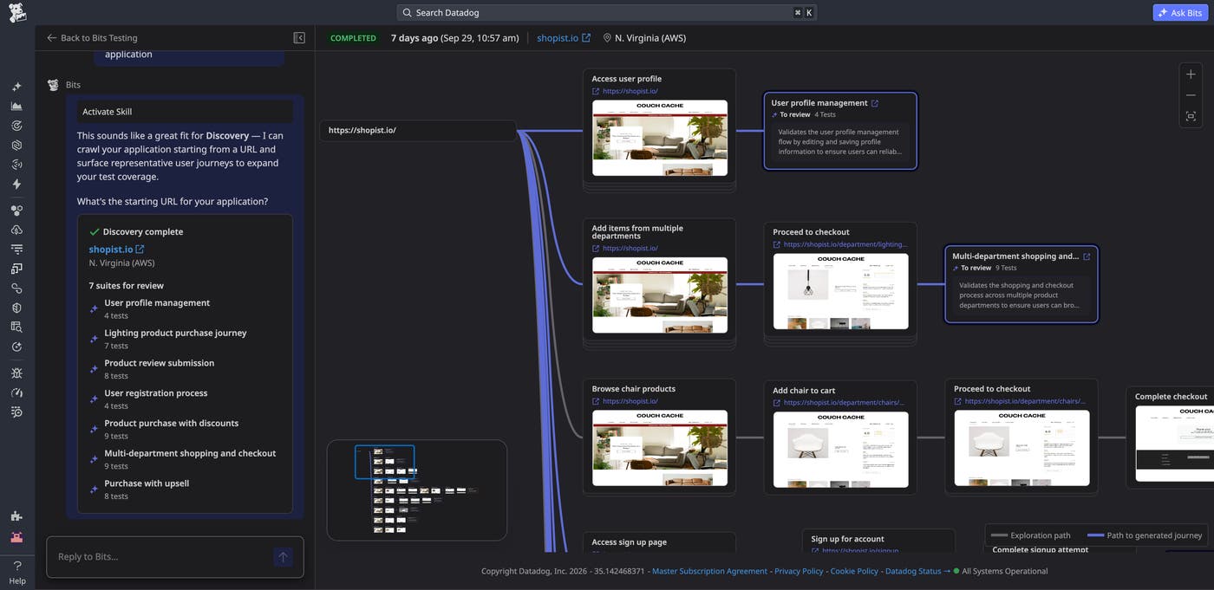Viewport: 1214px width, 590px height.
Task: Open the Privacy Policy footer link
Action: pos(799,572)
